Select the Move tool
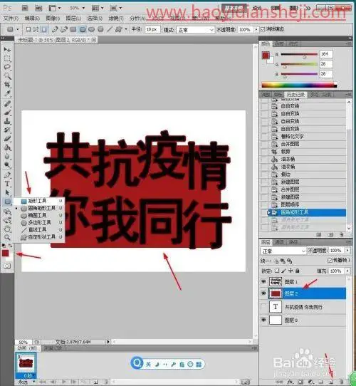 (7, 50)
